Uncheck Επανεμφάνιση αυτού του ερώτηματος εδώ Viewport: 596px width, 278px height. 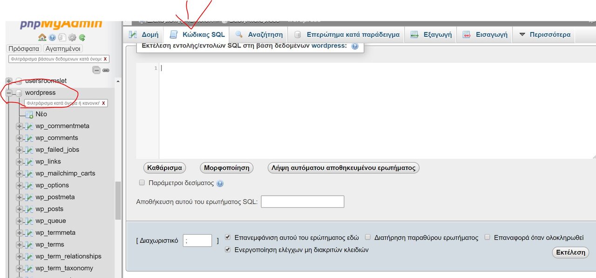pyautogui.click(x=228, y=237)
